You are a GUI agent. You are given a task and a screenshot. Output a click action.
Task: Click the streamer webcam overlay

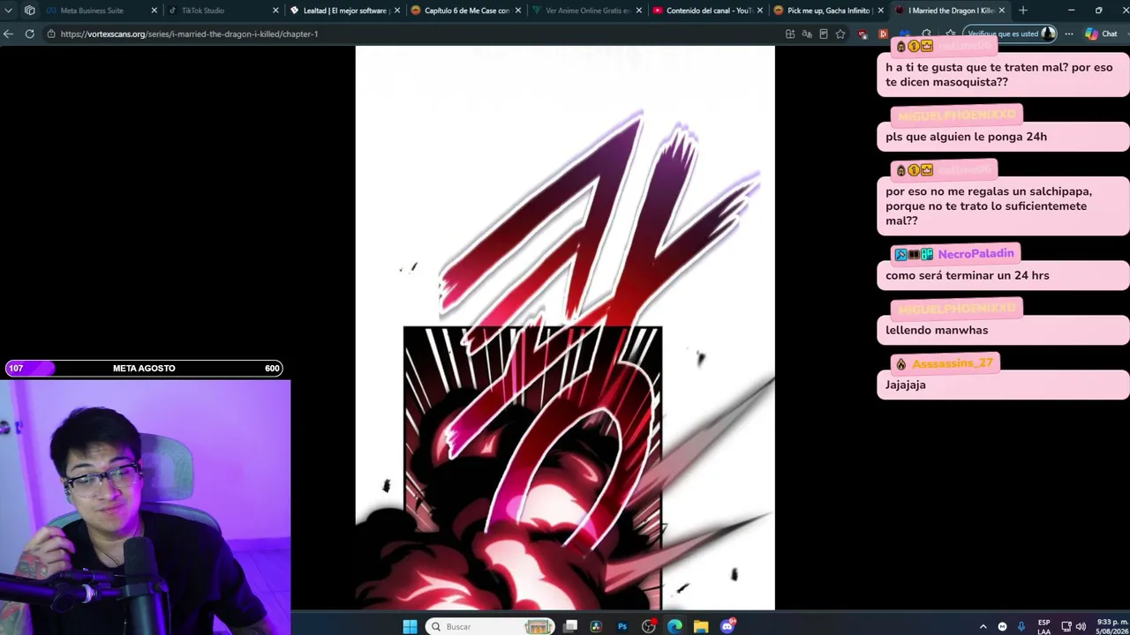[x=145, y=507]
